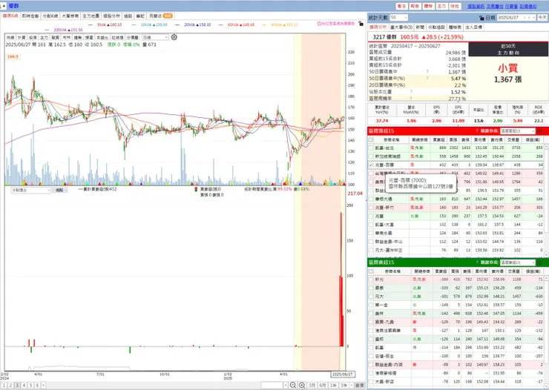This screenshot has width=549, height=390.
Task: Check the 新加坡商瑞銀 broker checkbox
Action: (x=371, y=156)
